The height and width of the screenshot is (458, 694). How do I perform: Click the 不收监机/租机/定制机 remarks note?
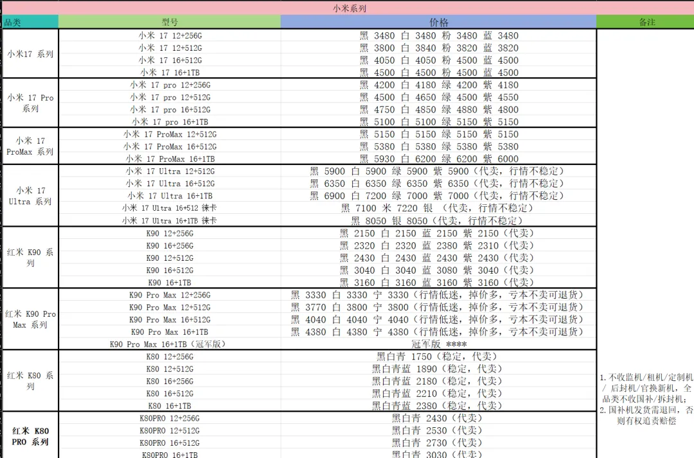tap(646, 399)
